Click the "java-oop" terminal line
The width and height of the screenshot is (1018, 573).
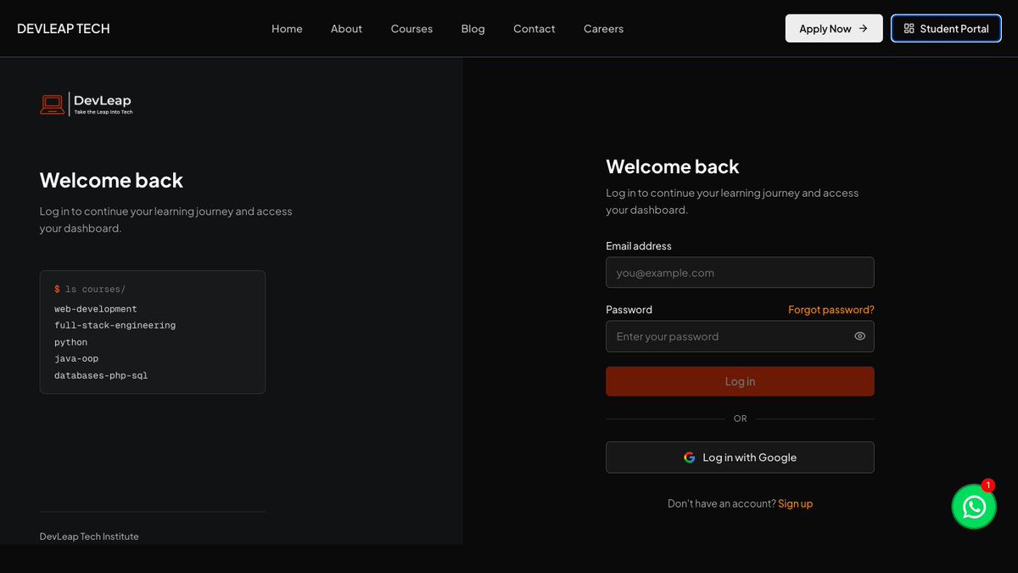76,358
